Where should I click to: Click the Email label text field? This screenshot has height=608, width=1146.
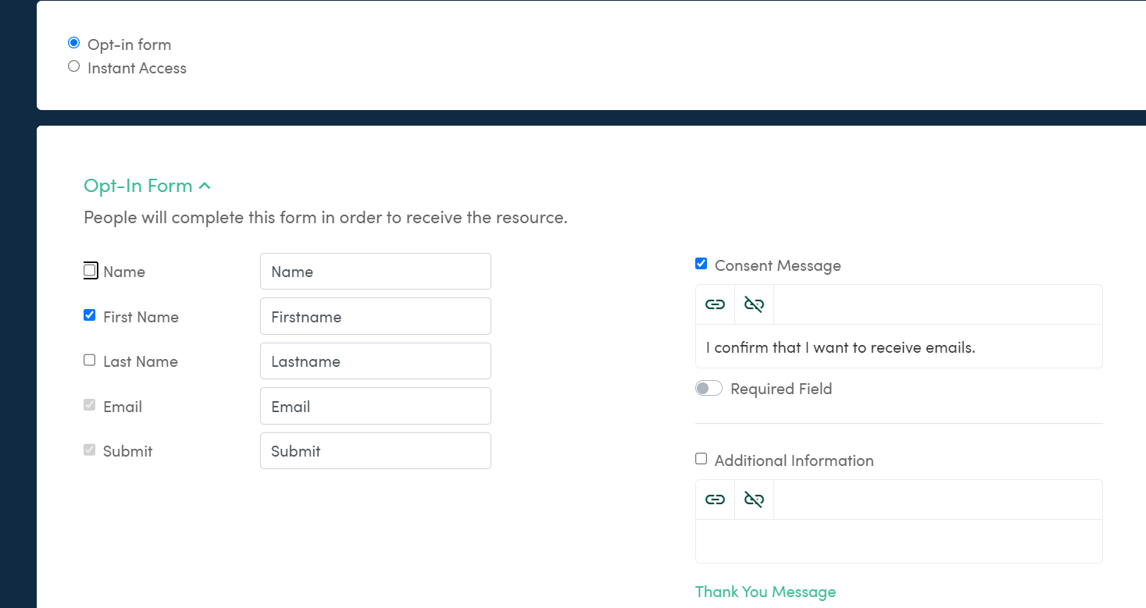(x=375, y=407)
